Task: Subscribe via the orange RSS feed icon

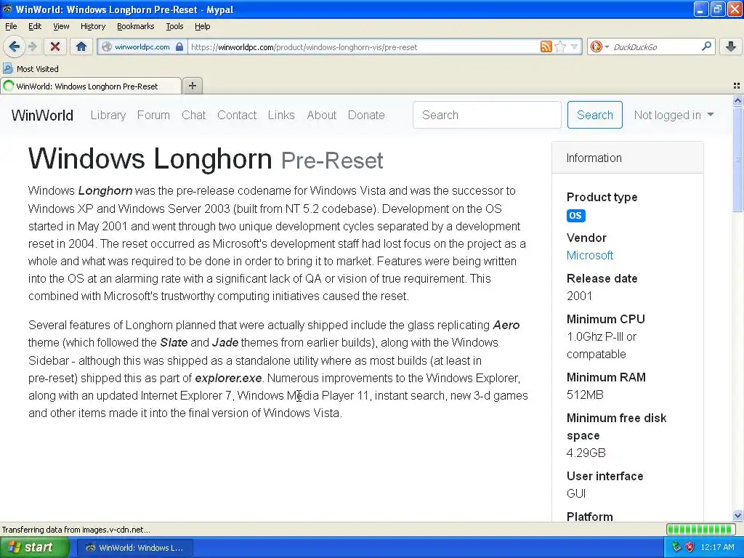Action: coord(546,46)
